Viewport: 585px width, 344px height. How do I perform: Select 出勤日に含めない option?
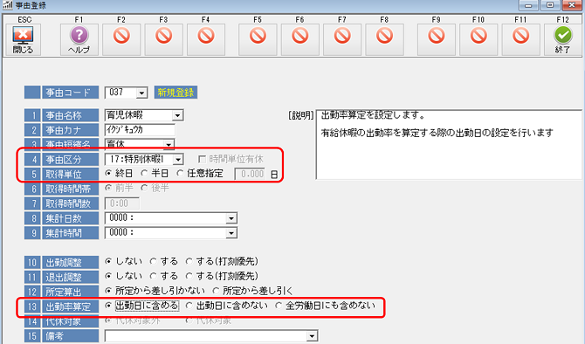(189, 306)
